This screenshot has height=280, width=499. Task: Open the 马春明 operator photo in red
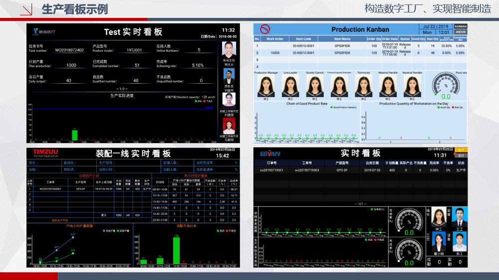[229, 126]
